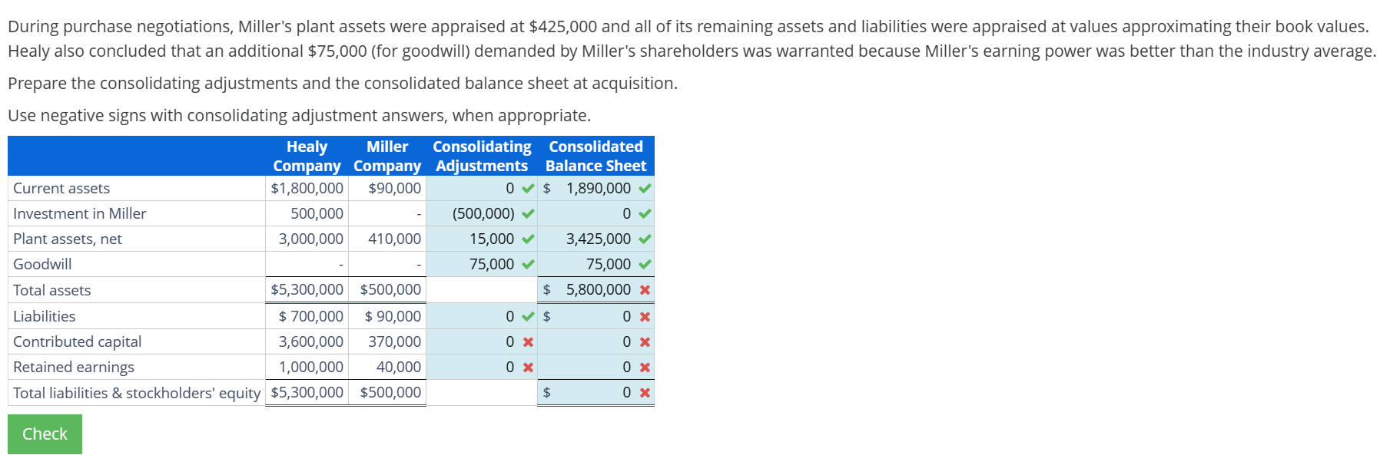Screen dimensions: 1390x465
Task: Click the red X beside Retained earnings adjustment
Action: click(x=526, y=367)
